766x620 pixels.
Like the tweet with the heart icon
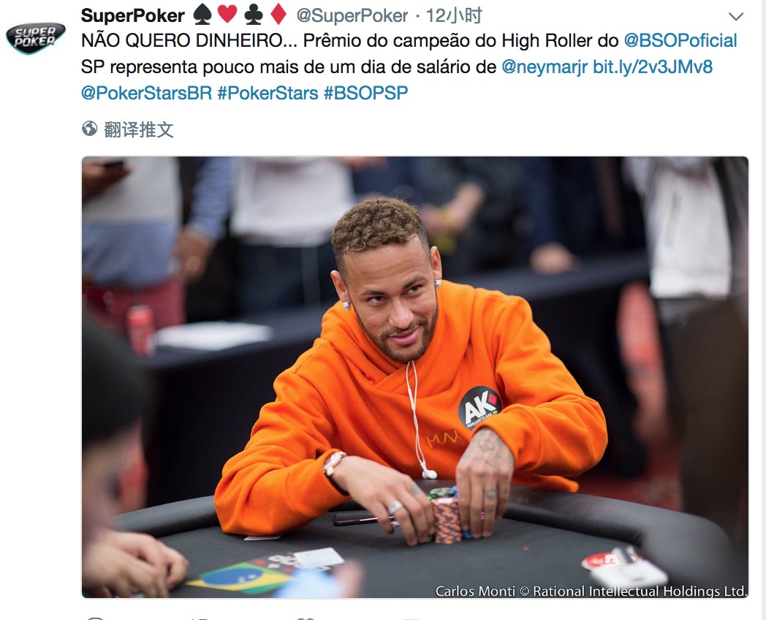tap(306, 618)
